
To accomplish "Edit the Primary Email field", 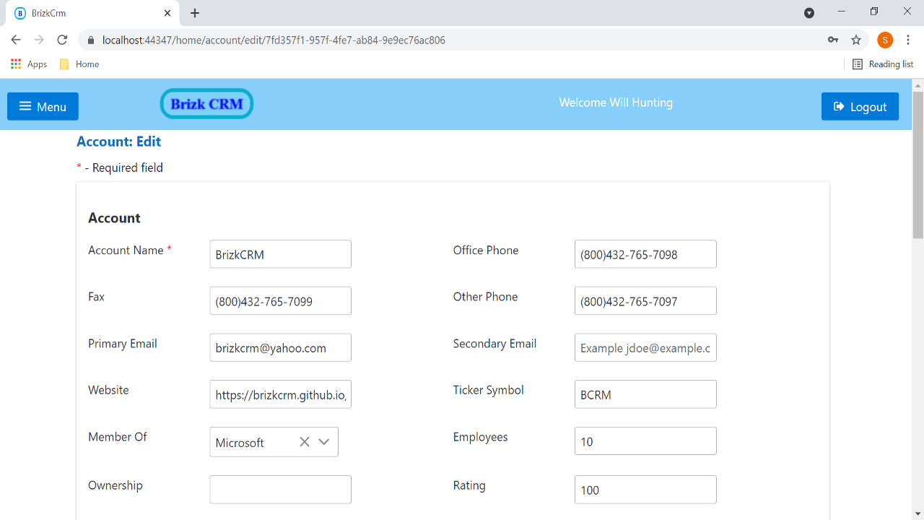I will (x=280, y=347).
